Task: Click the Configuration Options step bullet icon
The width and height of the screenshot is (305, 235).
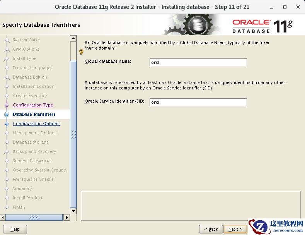Action: point(7,124)
